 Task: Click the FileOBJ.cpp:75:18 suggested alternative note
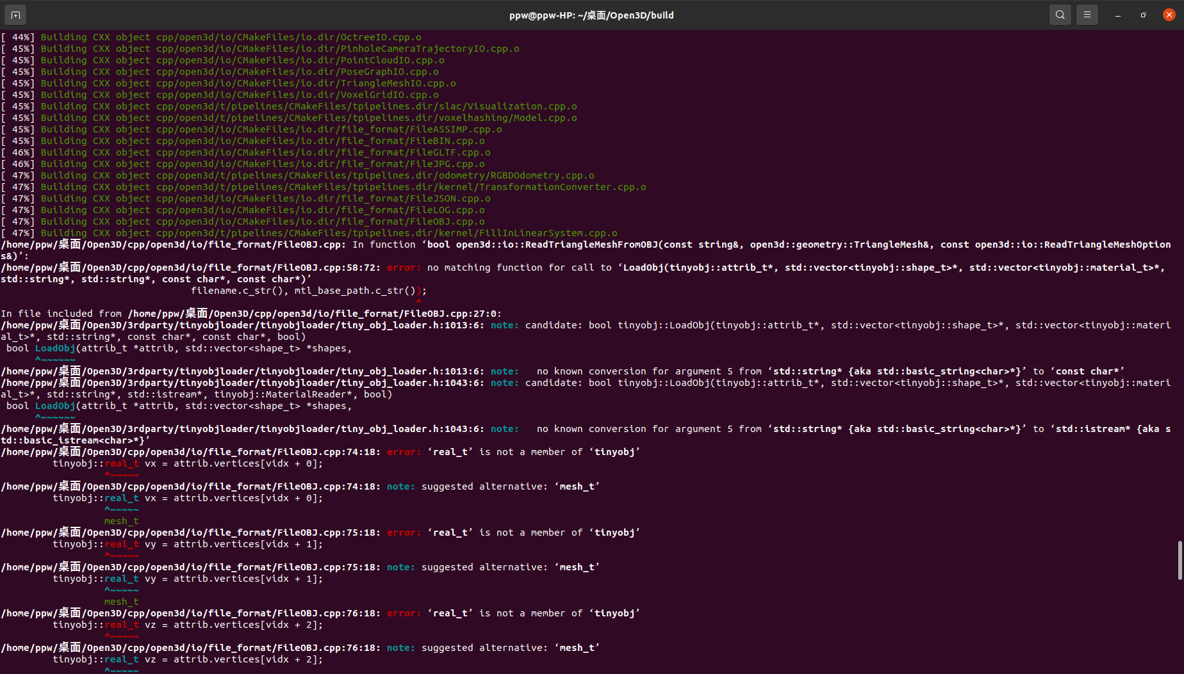pos(300,567)
